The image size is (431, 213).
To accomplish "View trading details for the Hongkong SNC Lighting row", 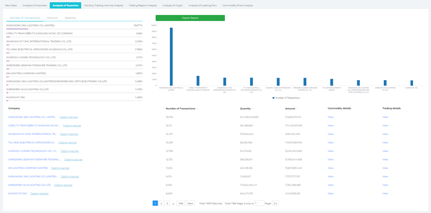I will pos(385,117).
